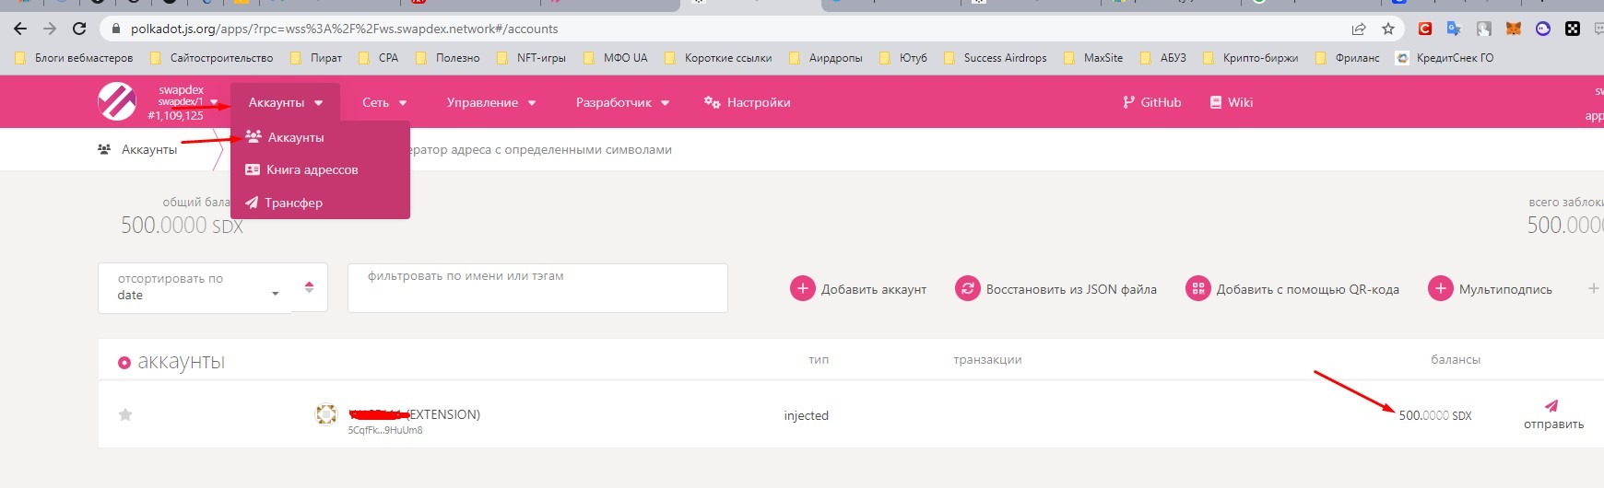
Task: Bookmark this page with the star icon
Action: click(x=1387, y=29)
